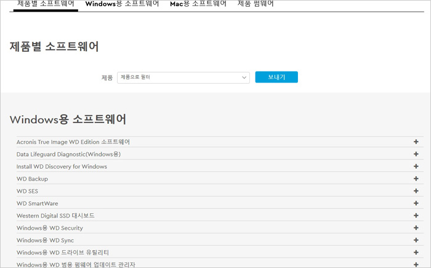431x268 pixels.
Task: Switch to the Windows용 소프트웨어 tab
Action: point(122,4)
